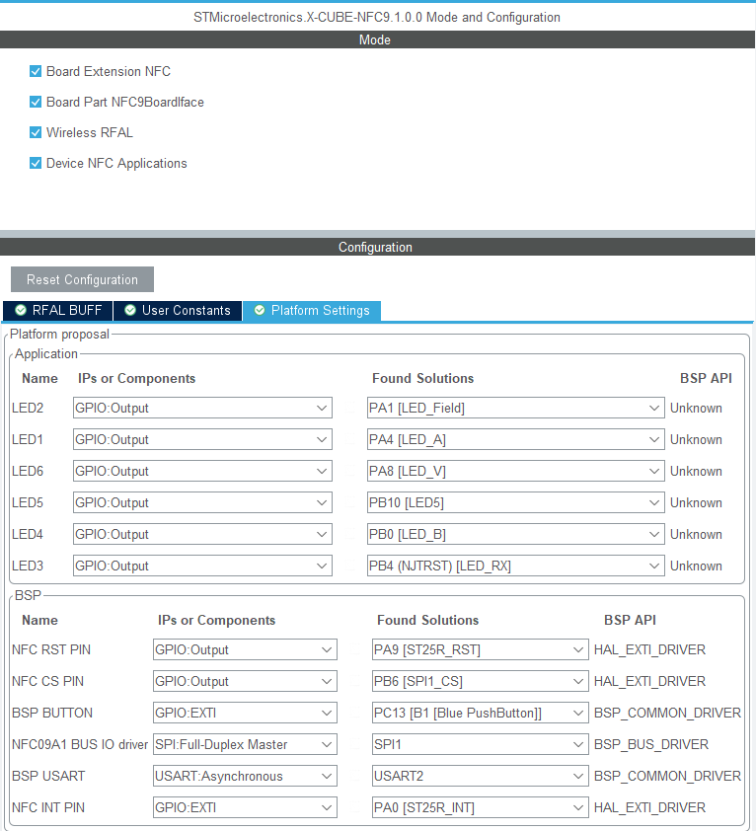The height and width of the screenshot is (831, 756).
Task: Toggle Device NFC Applications checkbox
Action: [x=36, y=163]
